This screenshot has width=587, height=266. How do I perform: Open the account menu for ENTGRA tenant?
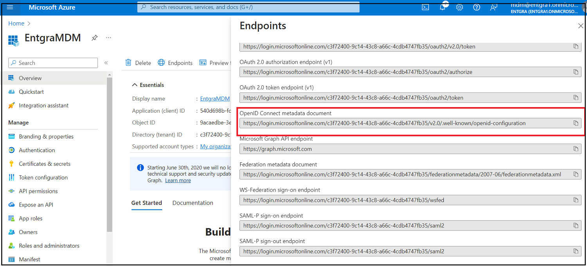tap(544, 8)
